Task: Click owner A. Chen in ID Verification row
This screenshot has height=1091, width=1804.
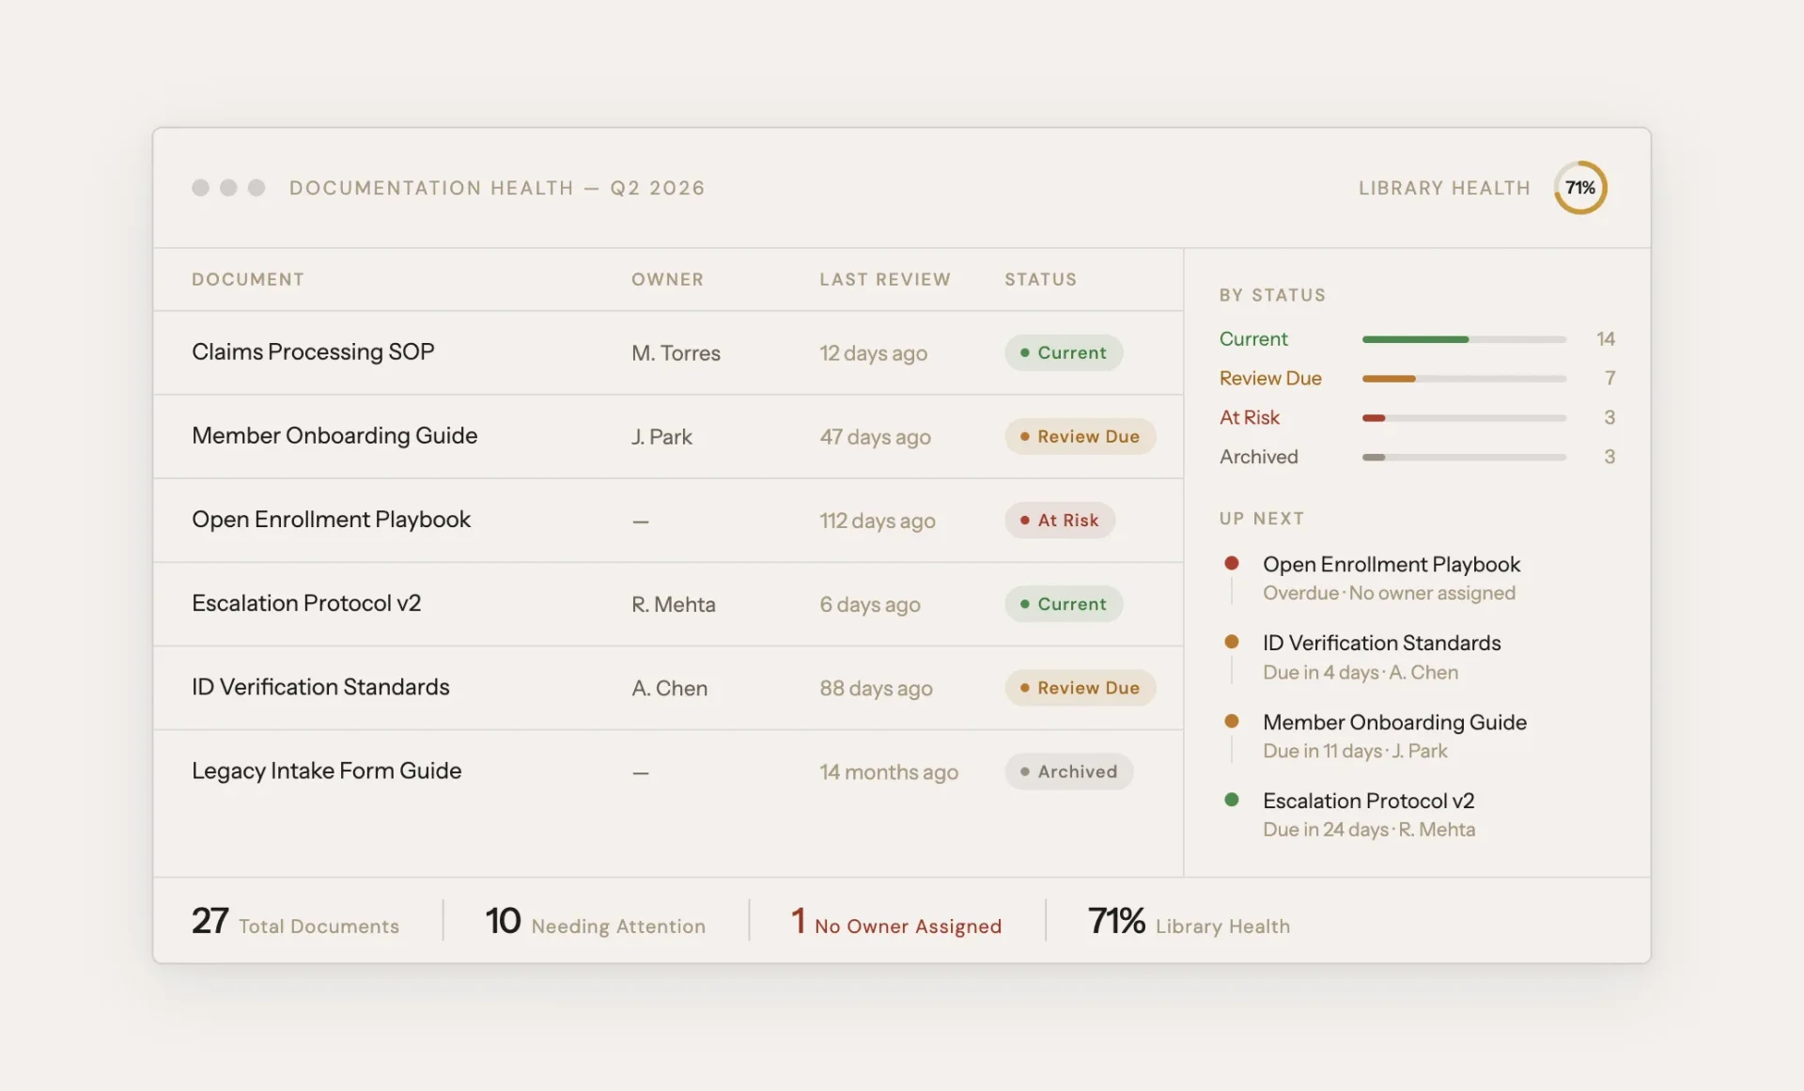Action: (669, 689)
